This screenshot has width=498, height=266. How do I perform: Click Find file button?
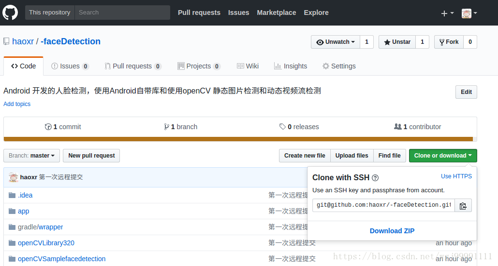click(389, 156)
